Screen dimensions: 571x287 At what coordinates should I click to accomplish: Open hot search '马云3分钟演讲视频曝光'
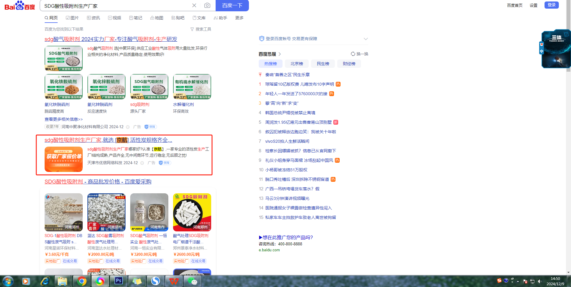(x=287, y=198)
